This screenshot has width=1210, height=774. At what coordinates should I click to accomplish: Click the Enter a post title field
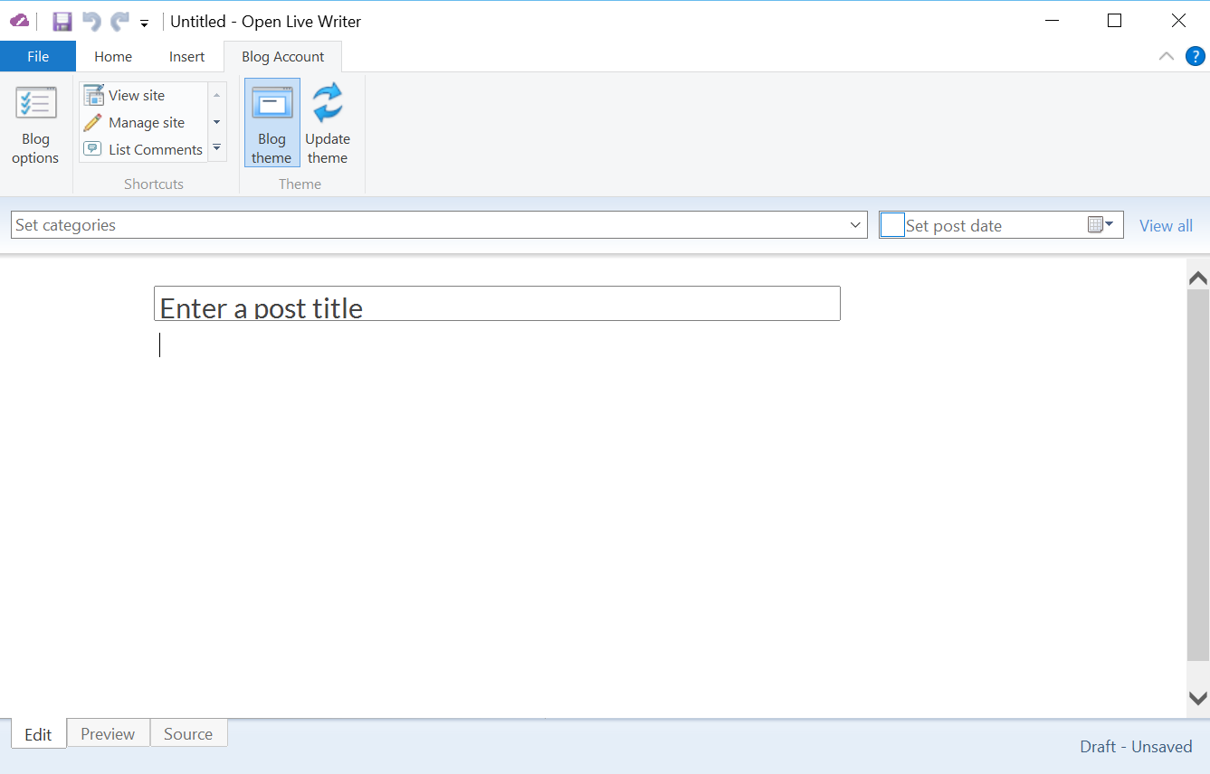coord(497,304)
